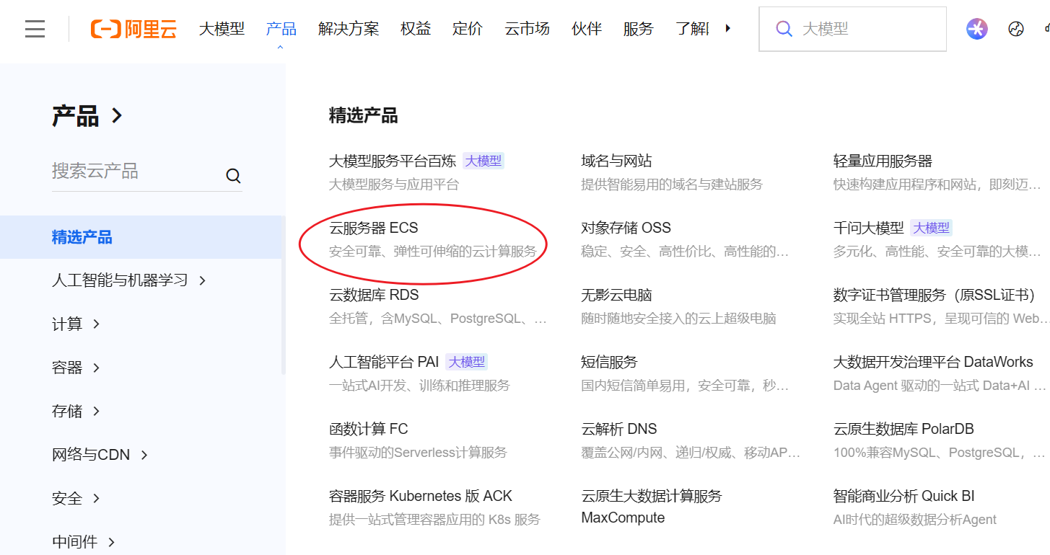The height and width of the screenshot is (555, 1050).
Task: Open 千问大模型 product link
Action: tap(869, 228)
